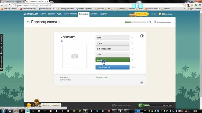Bookmark this page with the star icon
Viewport: 202px width, 113px height.
[184, 5]
